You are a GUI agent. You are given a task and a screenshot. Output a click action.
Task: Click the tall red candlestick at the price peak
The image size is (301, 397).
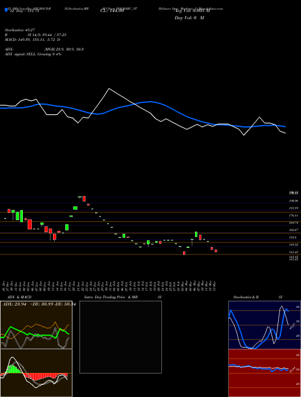(x=84, y=198)
